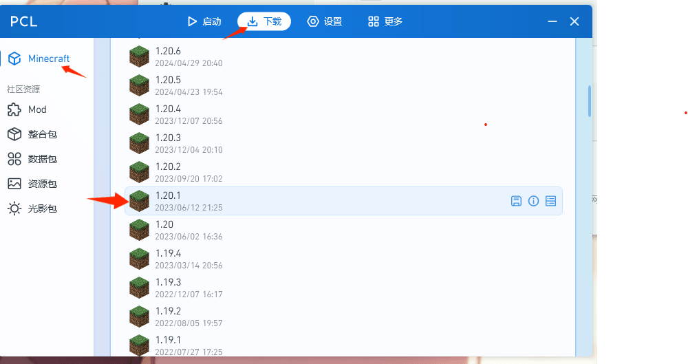Click the version list scrollbar thumb
The width and height of the screenshot is (688, 364).
point(589,101)
